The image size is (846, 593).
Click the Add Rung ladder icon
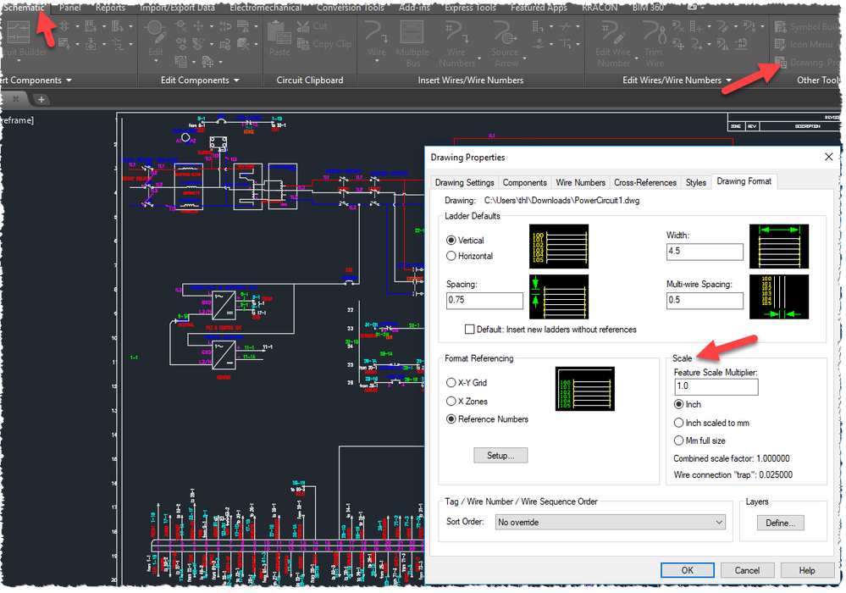click(x=696, y=26)
